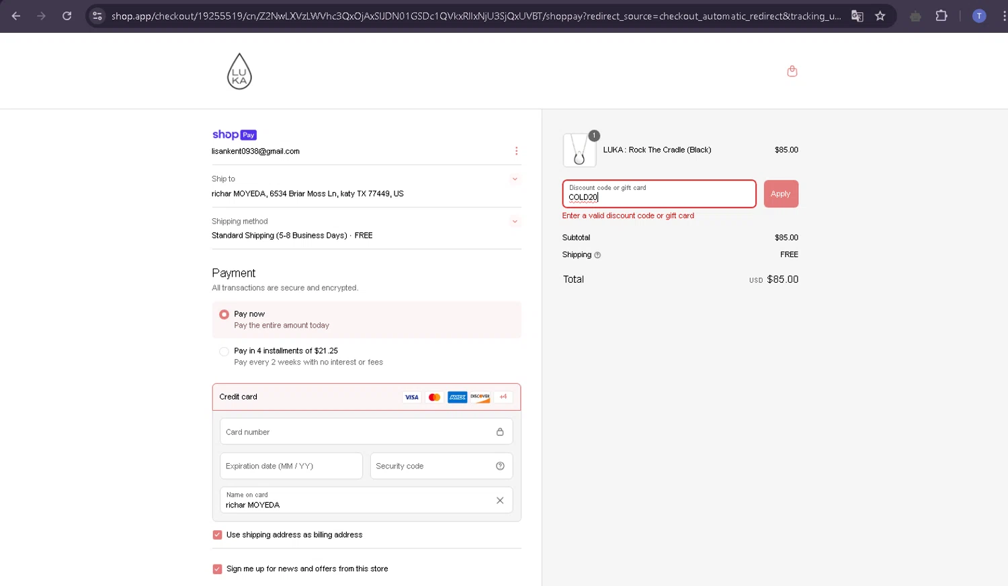1008x586 pixels.
Task: Uncheck Use shipping address as billing address
Action: click(217, 535)
